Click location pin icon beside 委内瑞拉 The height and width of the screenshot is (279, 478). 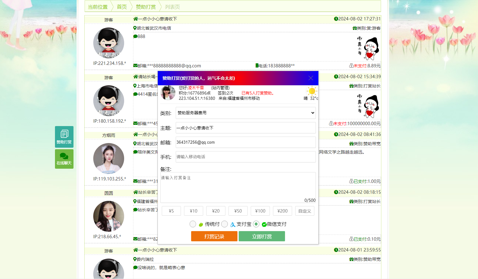click(x=135, y=259)
